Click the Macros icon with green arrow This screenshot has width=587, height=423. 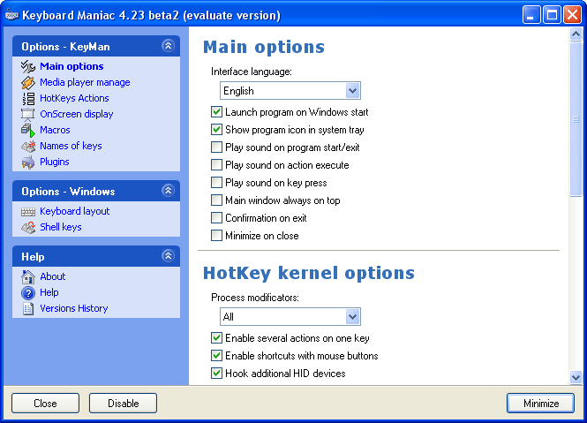pyautogui.click(x=28, y=131)
